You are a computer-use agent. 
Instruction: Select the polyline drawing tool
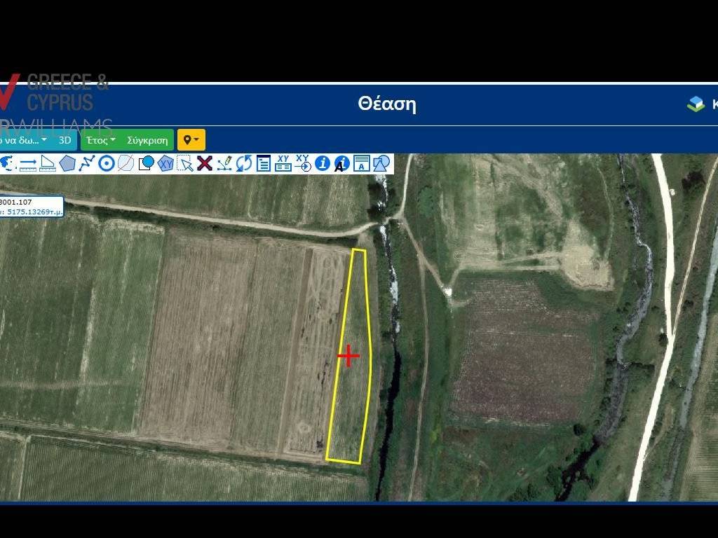tap(87, 164)
